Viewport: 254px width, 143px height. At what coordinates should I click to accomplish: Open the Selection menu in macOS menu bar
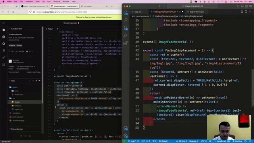click(x=29, y=2)
